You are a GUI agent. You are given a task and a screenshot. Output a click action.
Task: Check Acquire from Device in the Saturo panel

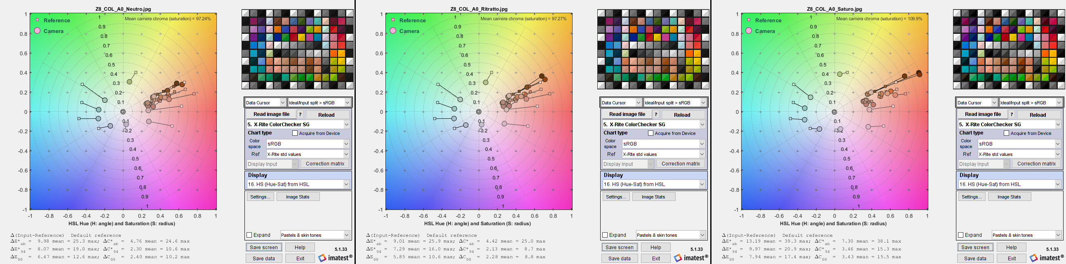click(x=1006, y=133)
